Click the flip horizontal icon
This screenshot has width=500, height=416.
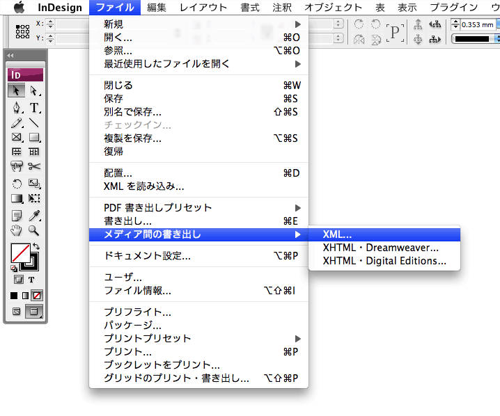click(x=359, y=40)
